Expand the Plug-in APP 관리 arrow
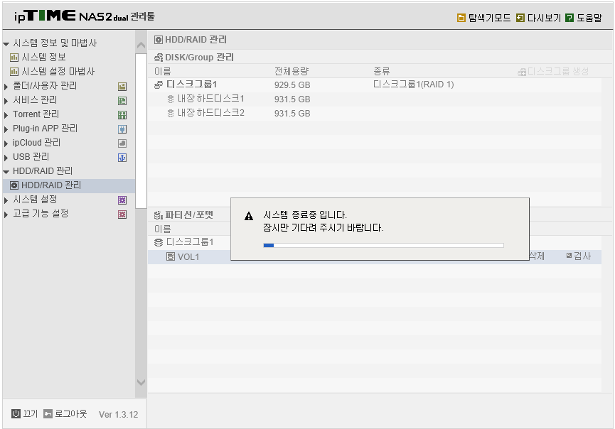Image resolution: width=615 pixels, height=429 pixels. click(x=6, y=129)
